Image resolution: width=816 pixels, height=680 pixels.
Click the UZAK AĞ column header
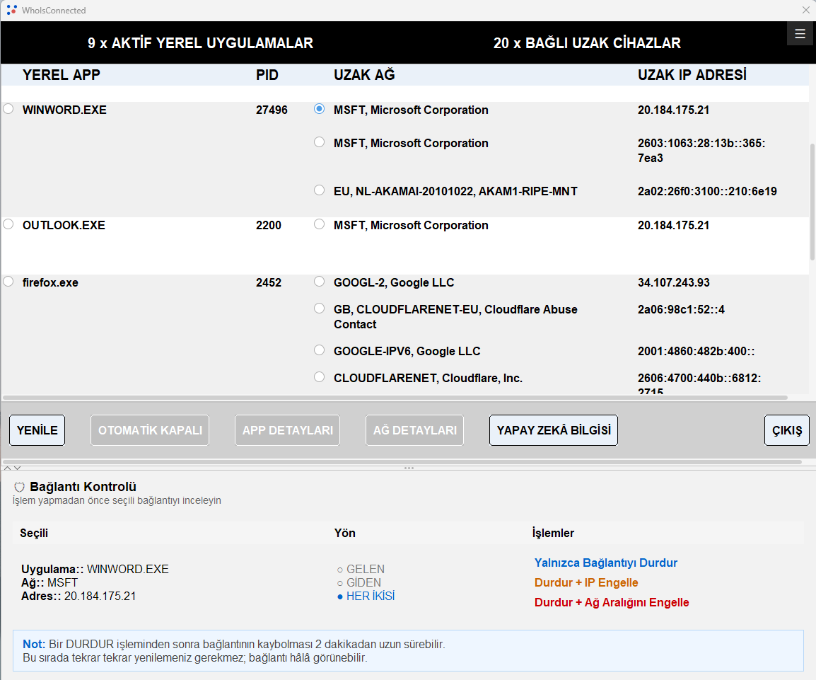(x=364, y=75)
